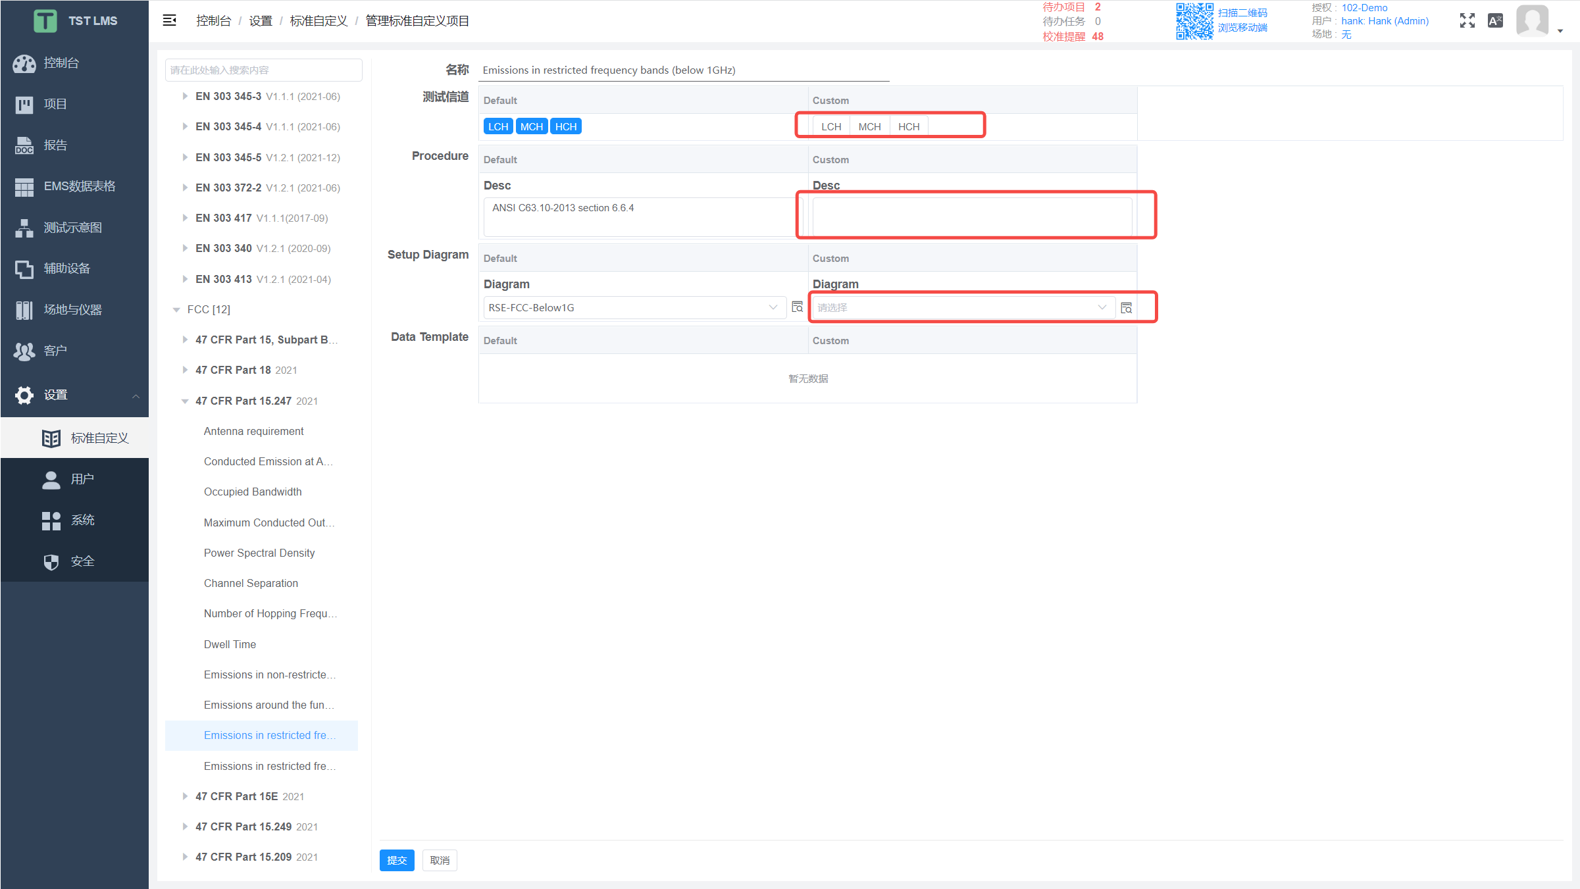Screen dimensions: 1580x889
Task: Click the TST LMS logo icon
Action: 45,20
